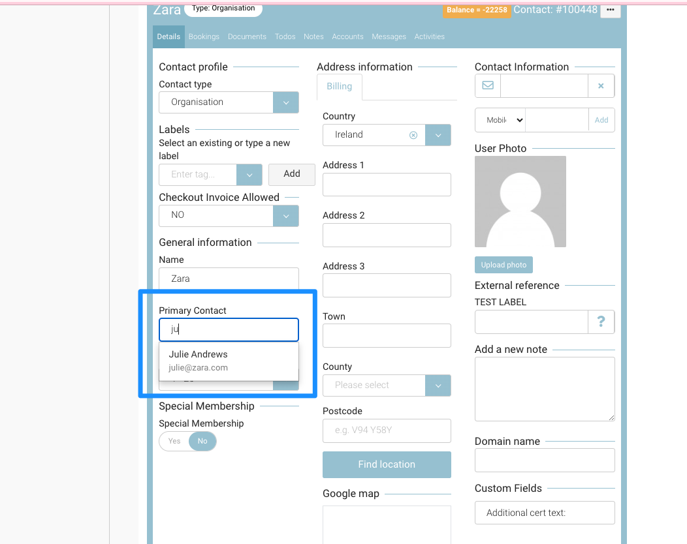Screen dimensions: 687x544
Task: Click into the Postcode field
Action: pos(387,431)
